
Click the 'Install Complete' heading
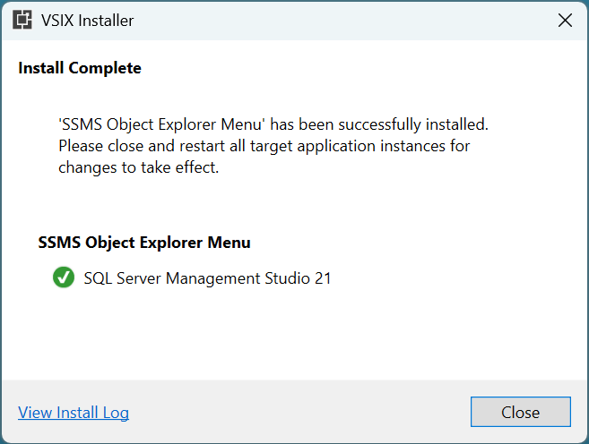(80, 68)
